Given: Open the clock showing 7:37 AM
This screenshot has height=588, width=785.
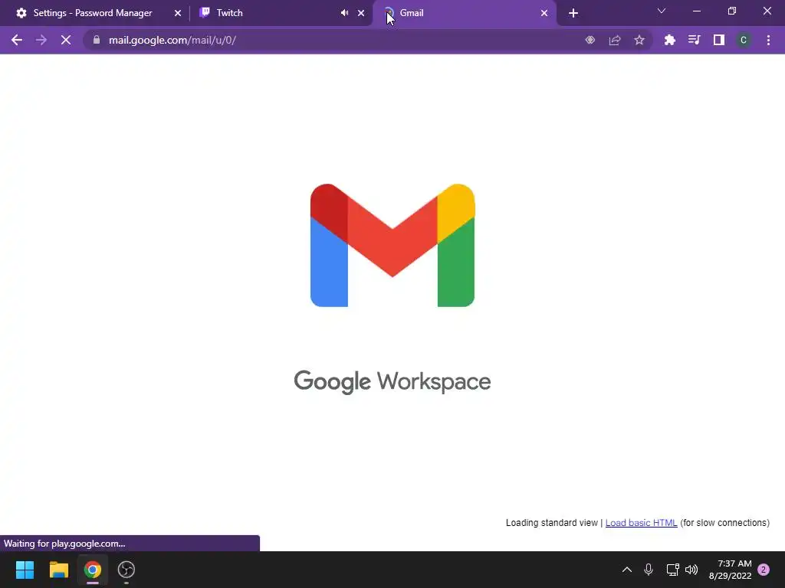Looking at the screenshot, I should tap(730, 570).
